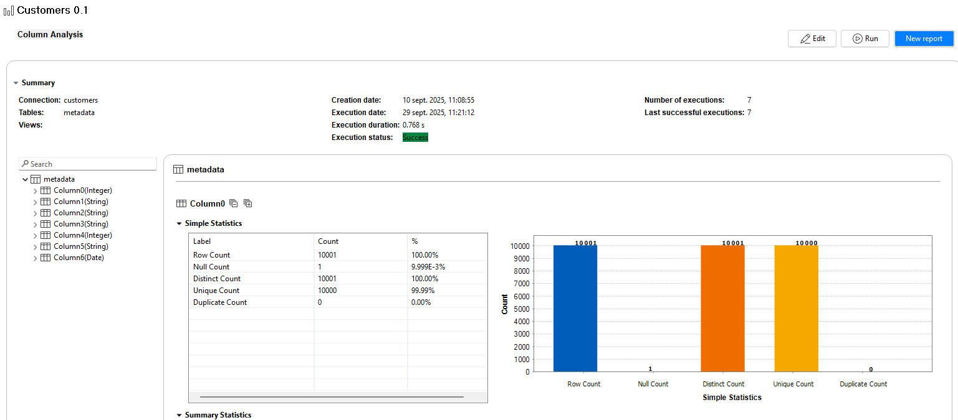This screenshot has height=420, width=958.
Task: Click the expand-all icon beside Column0
Action: tap(247, 203)
